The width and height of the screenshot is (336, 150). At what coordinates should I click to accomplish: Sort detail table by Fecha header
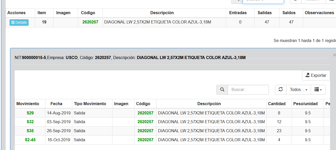pyautogui.click(x=56, y=104)
